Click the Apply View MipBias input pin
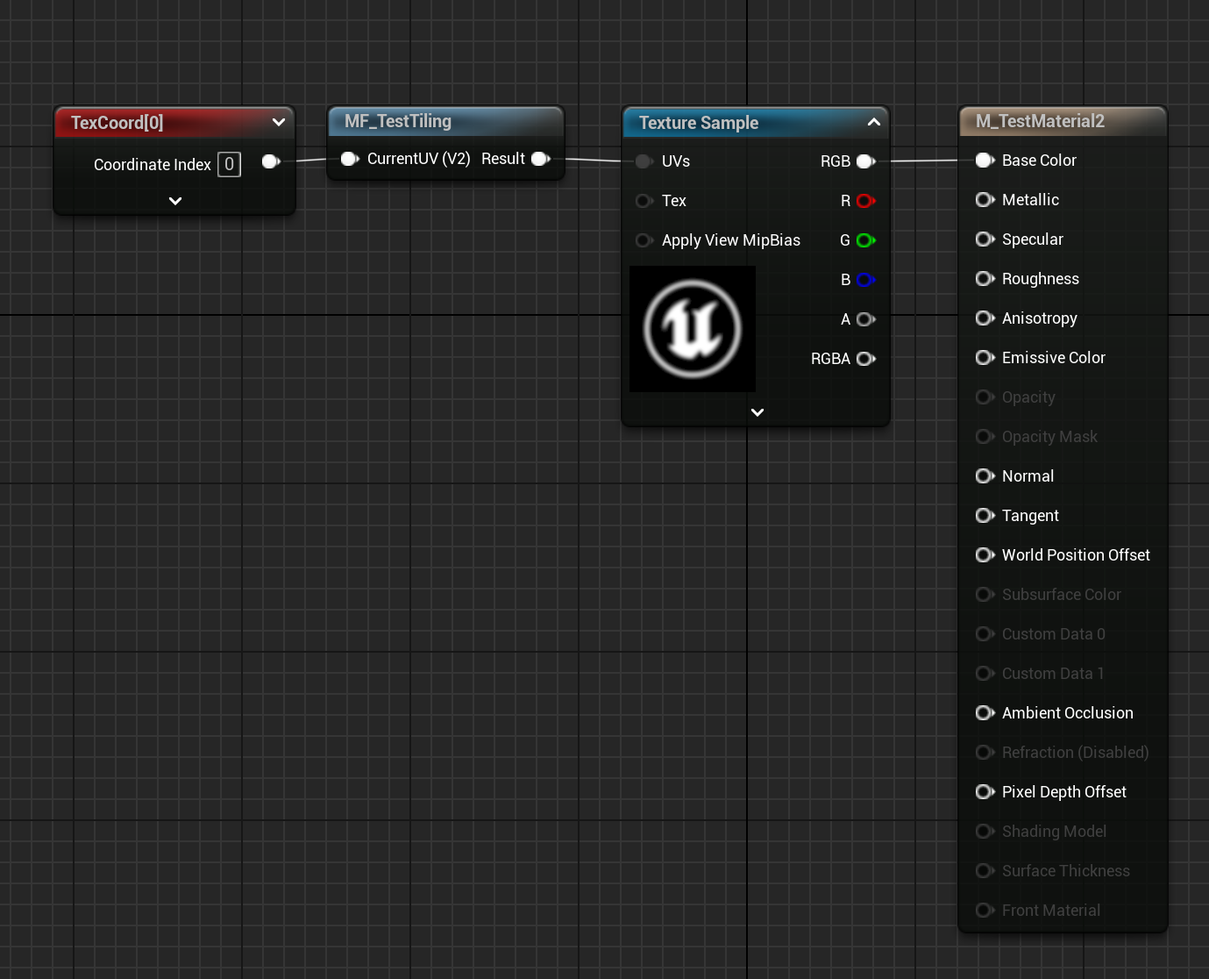This screenshot has width=1209, height=979. [644, 240]
